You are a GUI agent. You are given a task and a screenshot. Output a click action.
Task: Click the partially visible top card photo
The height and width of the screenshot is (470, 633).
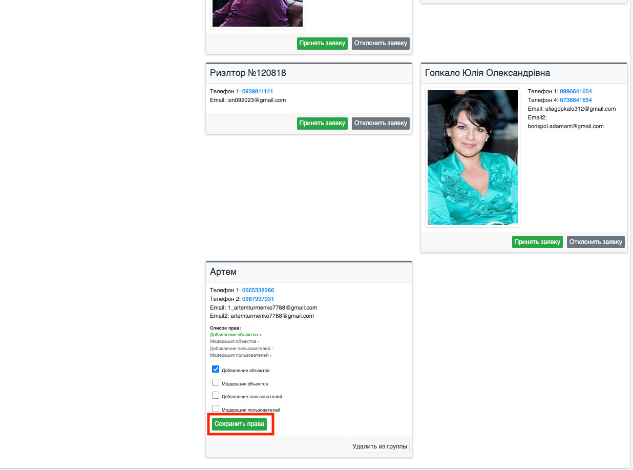pos(258,13)
